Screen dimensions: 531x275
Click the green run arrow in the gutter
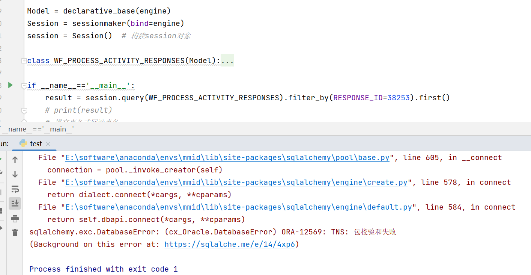coord(10,85)
